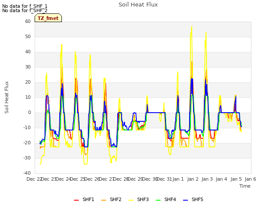277x208 pixels.
Task: Select the orange SHF2 legend color marker
Action: [104, 200]
